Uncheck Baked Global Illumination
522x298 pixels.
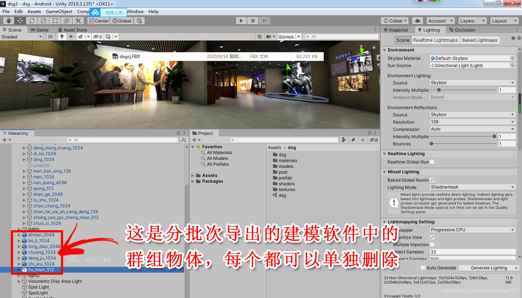tap(432, 180)
